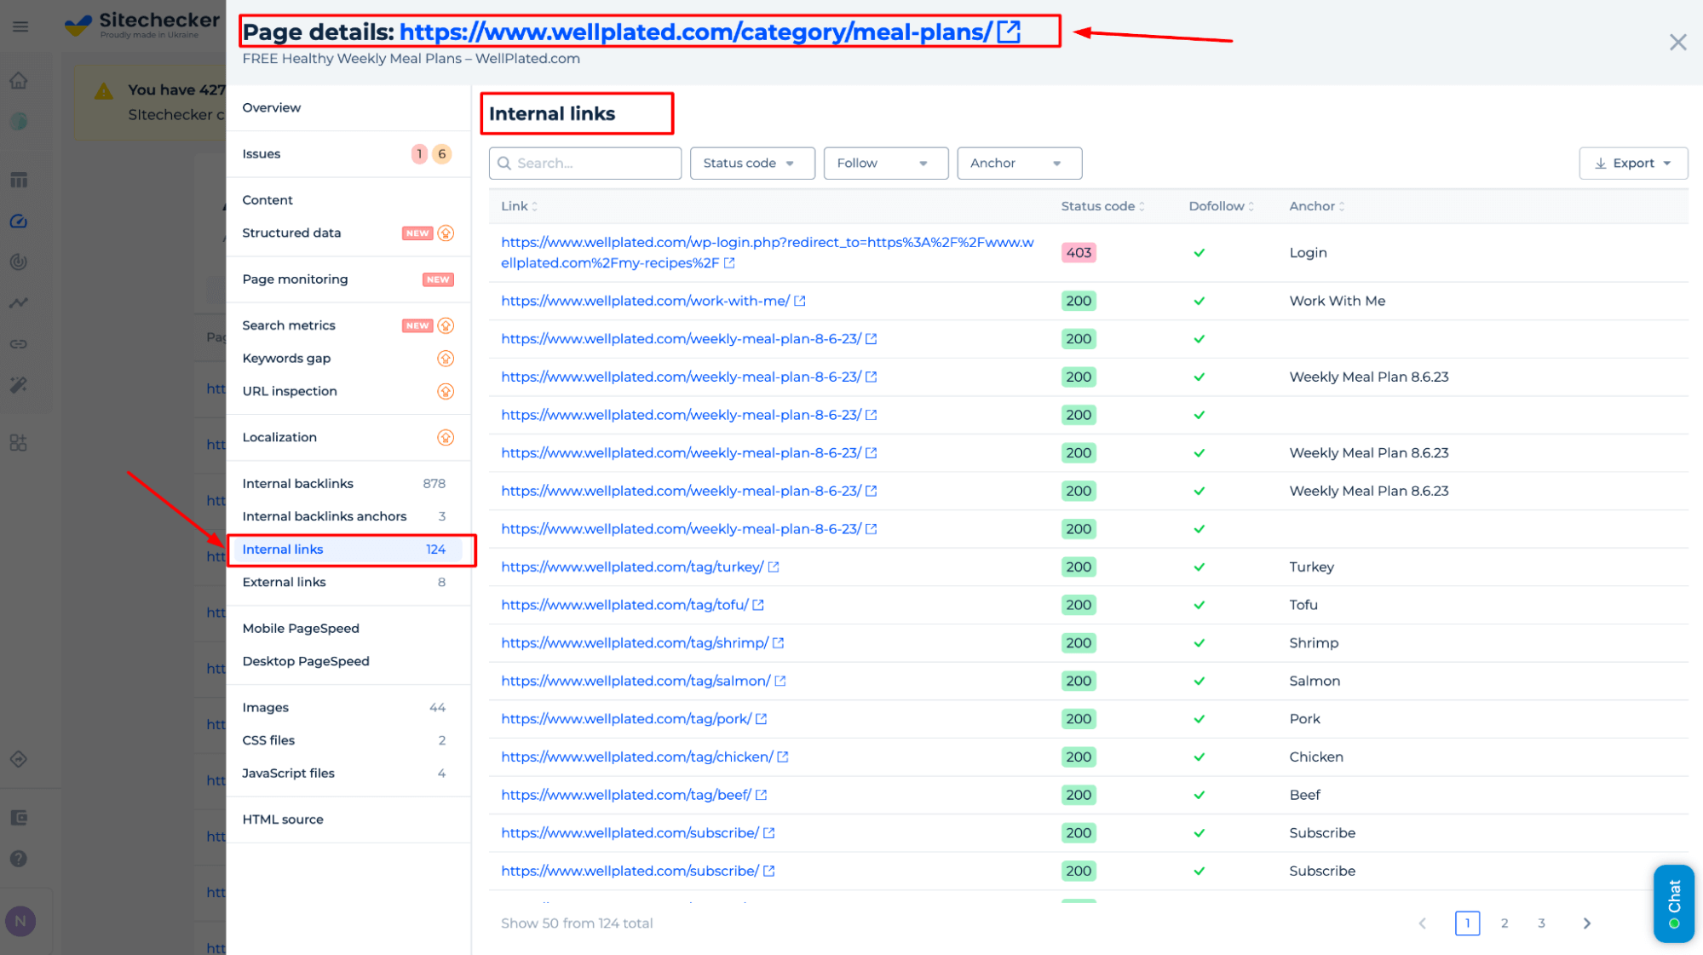Image resolution: width=1703 pixels, height=955 pixels.
Task: Focus the internal links Search field
Action: pos(585,164)
